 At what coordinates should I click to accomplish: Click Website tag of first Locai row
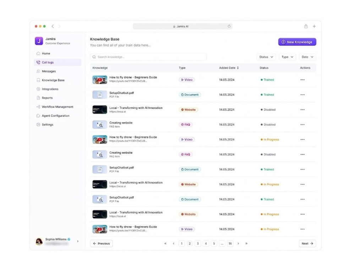point(189,110)
